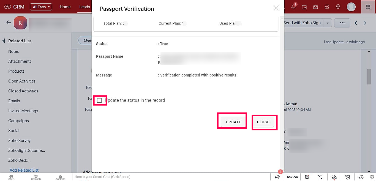Switch to the Leads tab
Image resolution: width=376 pixels, height=181 pixels.
pyautogui.click(x=85, y=7)
